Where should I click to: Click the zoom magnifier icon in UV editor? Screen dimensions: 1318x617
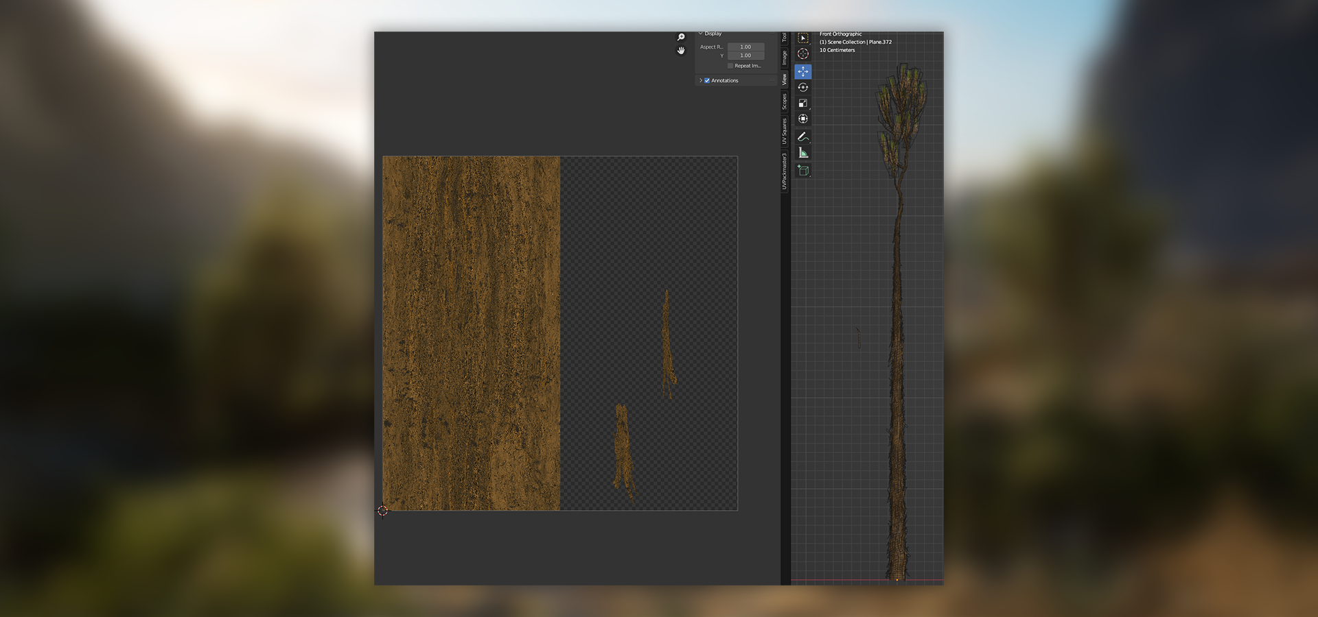(681, 37)
